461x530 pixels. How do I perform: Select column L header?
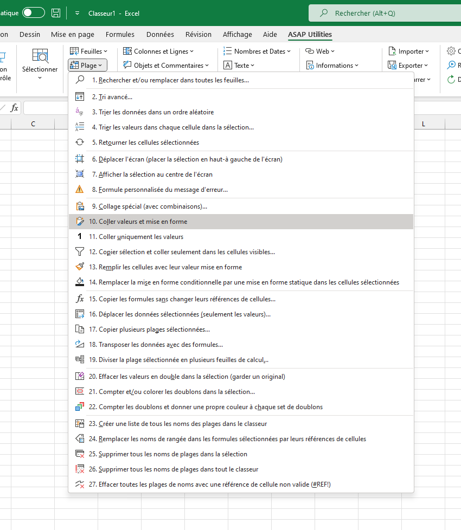[423, 124]
